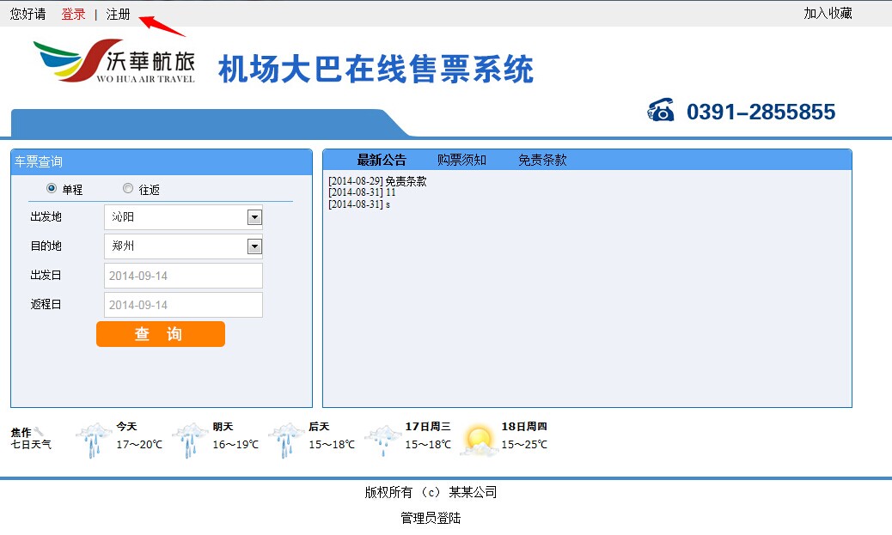Image resolution: width=892 pixels, height=535 pixels.
Task: Click tomorrow's rain cloud weather icon
Action: click(x=189, y=440)
